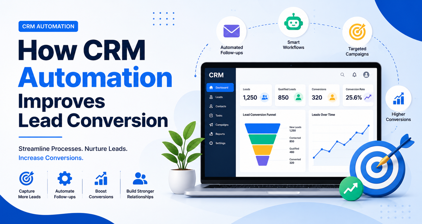Click the search magnifier icon in CRM header
422x224 pixels.
click(x=342, y=75)
